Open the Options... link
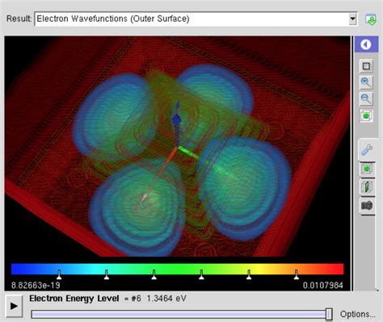383x322 pixels. click(357, 314)
